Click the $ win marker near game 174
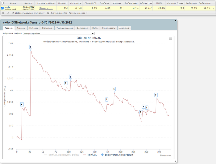 click(x=107, y=100)
